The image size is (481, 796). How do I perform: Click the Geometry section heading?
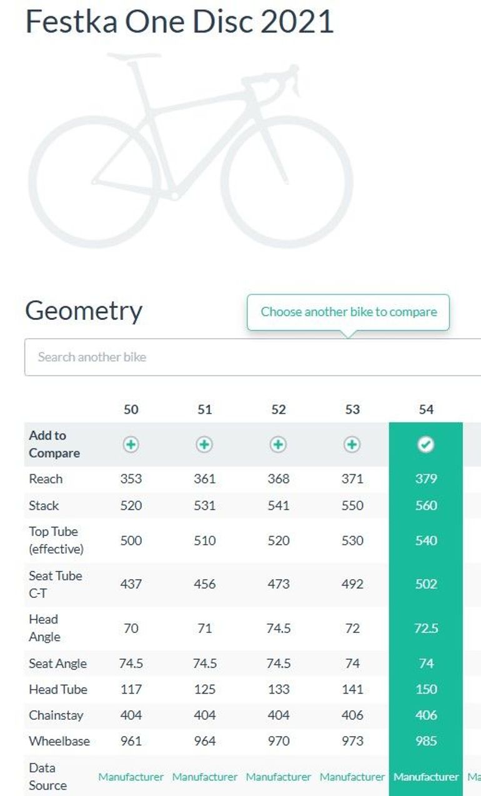pyautogui.click(x=84, y=311)
